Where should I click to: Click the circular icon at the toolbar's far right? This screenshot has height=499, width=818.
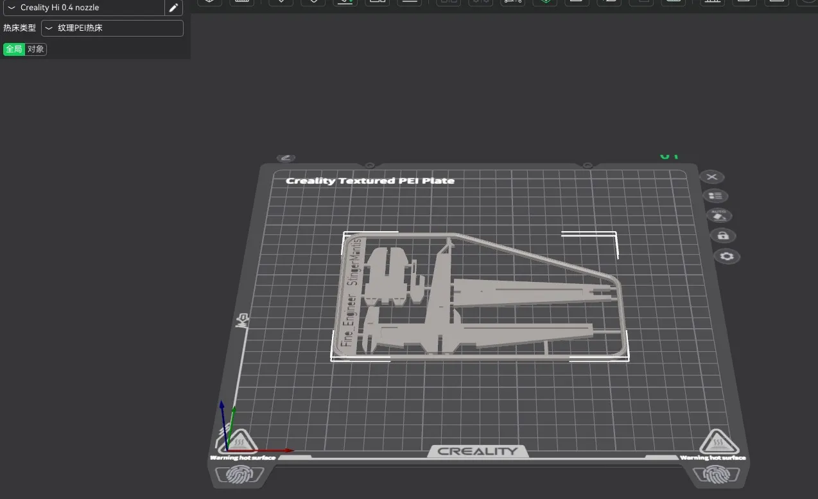pos(808,2)
